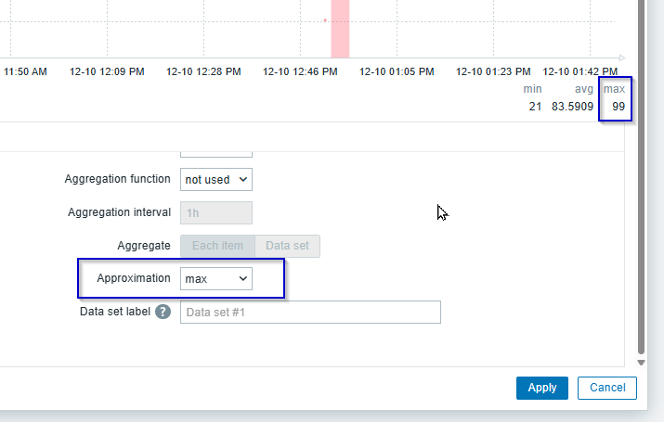Switch Aggregate to Data set

(288, 246)
